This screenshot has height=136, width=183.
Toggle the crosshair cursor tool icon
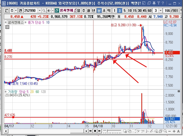pyautogui.click(x=138, y=131)
